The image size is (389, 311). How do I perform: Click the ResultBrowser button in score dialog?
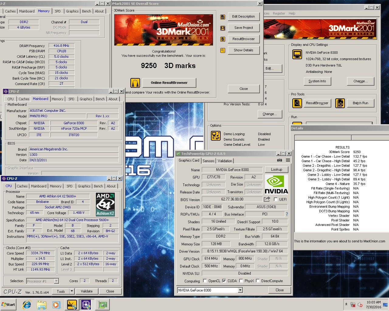[x=244, y=39]
